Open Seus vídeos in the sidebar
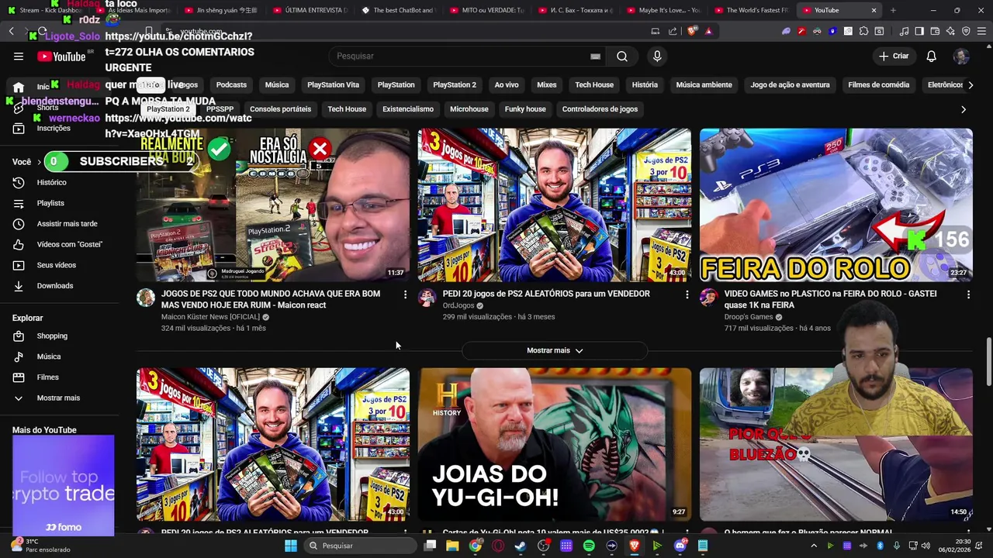 pyautogui.click(x=56, y=265)
